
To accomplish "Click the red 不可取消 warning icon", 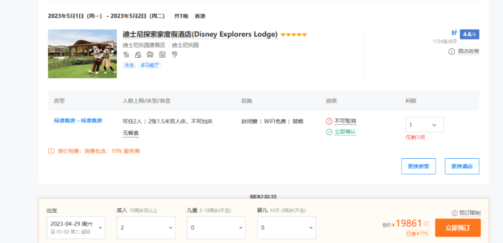I will (x=329, y=121).
